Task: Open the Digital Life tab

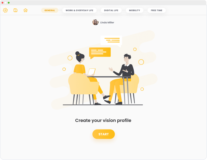Action: tap(111, 10)
